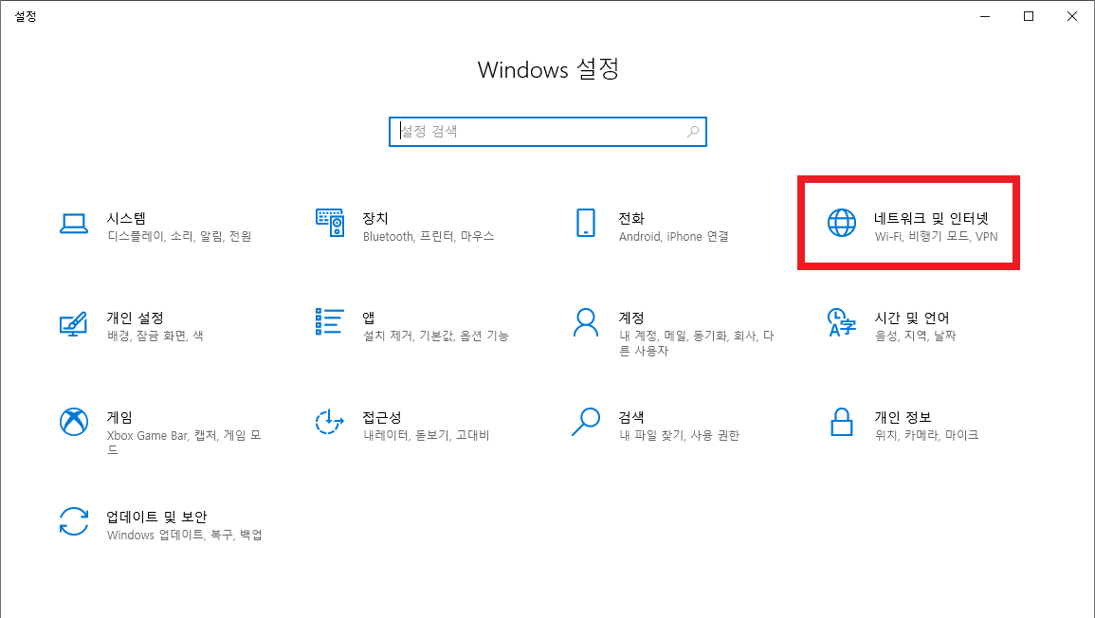
Task: Select the 네트워크 및 인터넷 title
Action: click(931, 219)
